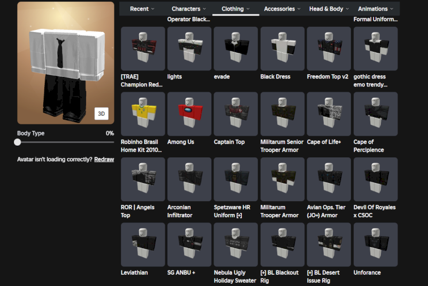Select the Captain Top thumbnail
Screen dimensions: 428x286
coord(235,114)
